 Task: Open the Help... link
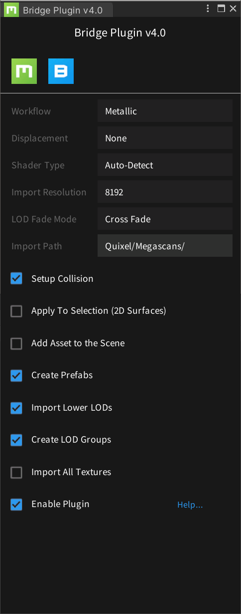coord(190,505)
